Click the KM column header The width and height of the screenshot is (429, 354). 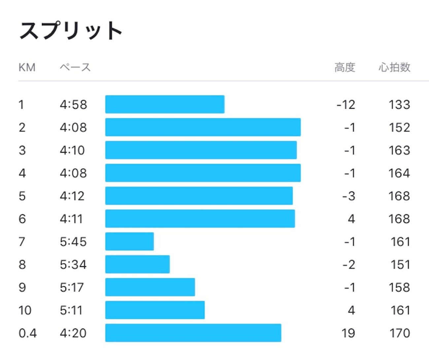pyautogui.click(x=27, y=68)
